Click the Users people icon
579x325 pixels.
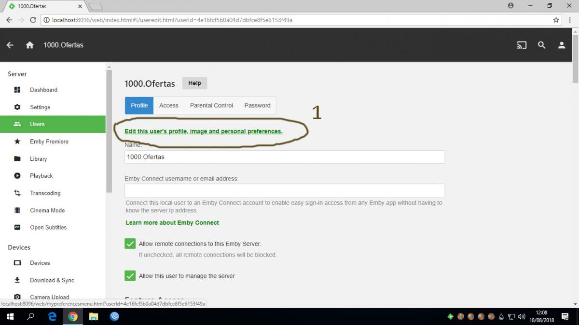click(x=17, y=124)
